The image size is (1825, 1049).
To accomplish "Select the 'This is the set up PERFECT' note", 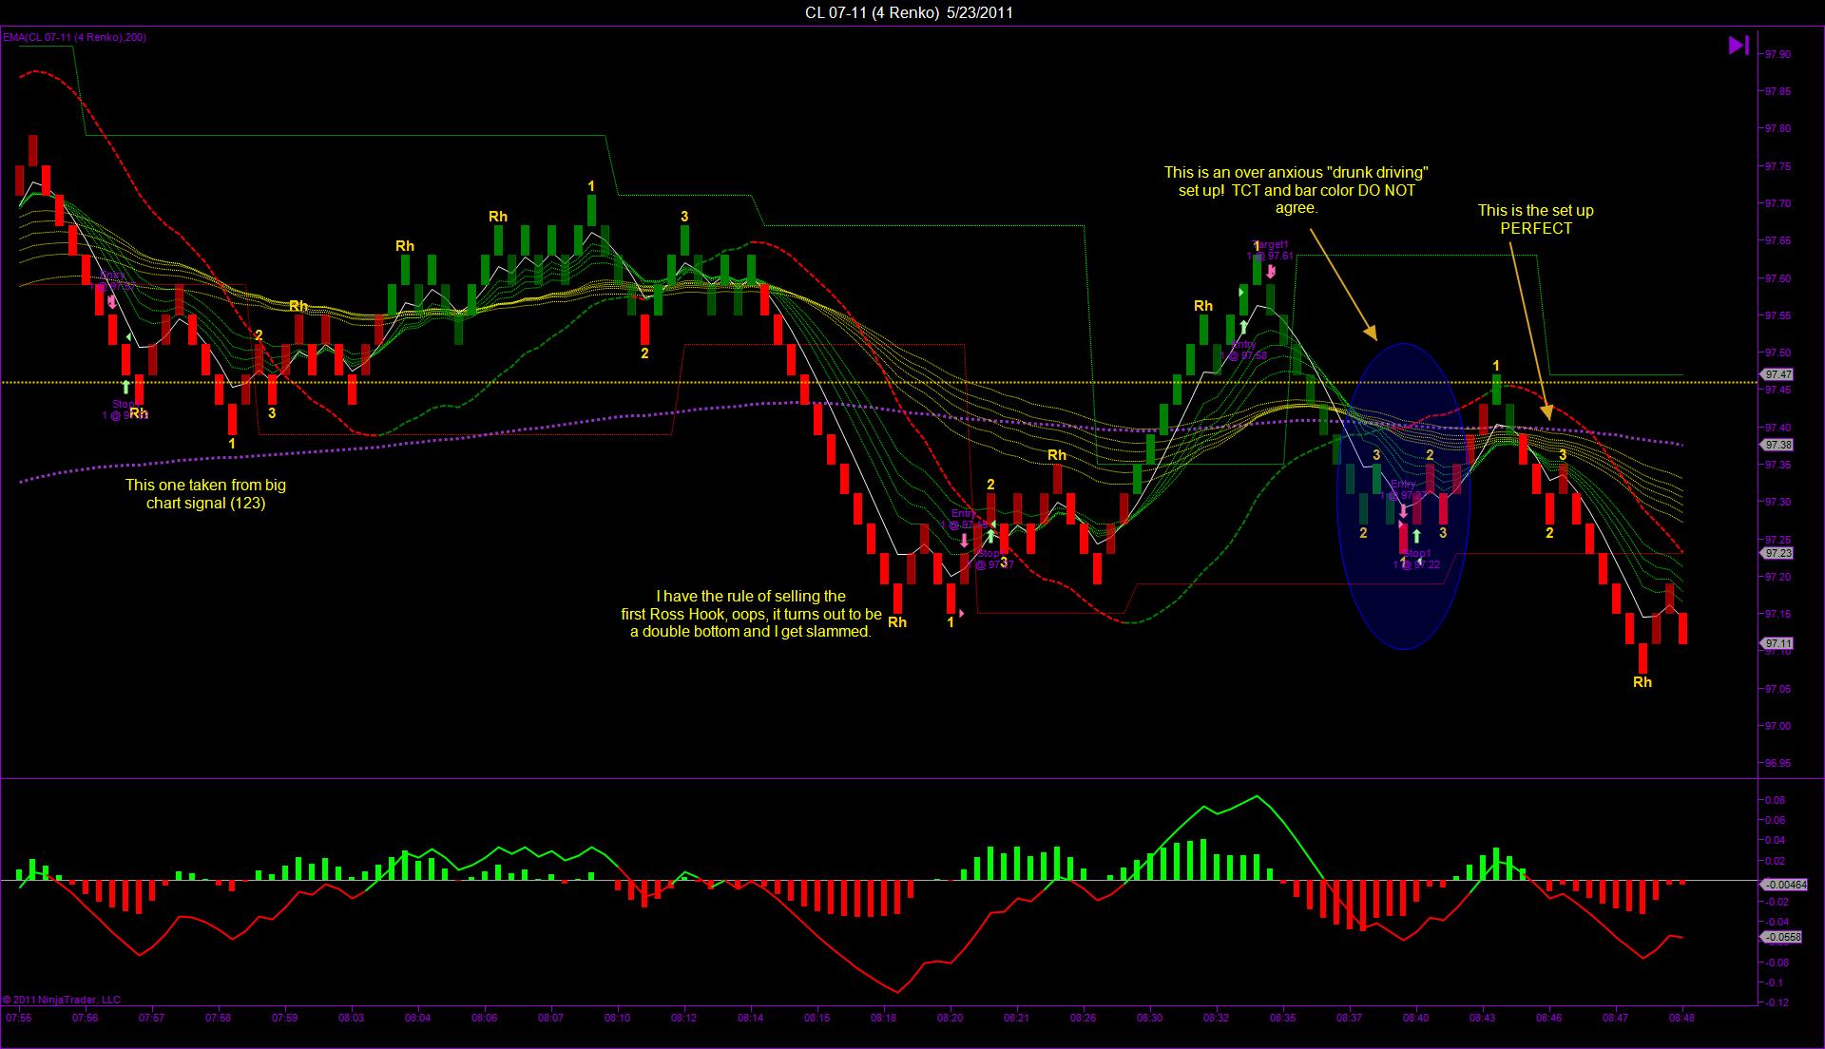I will click(x=1535, y=219).
